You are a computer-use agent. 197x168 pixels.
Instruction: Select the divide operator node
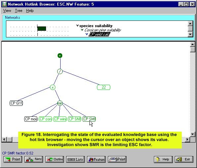pos(60,71)
